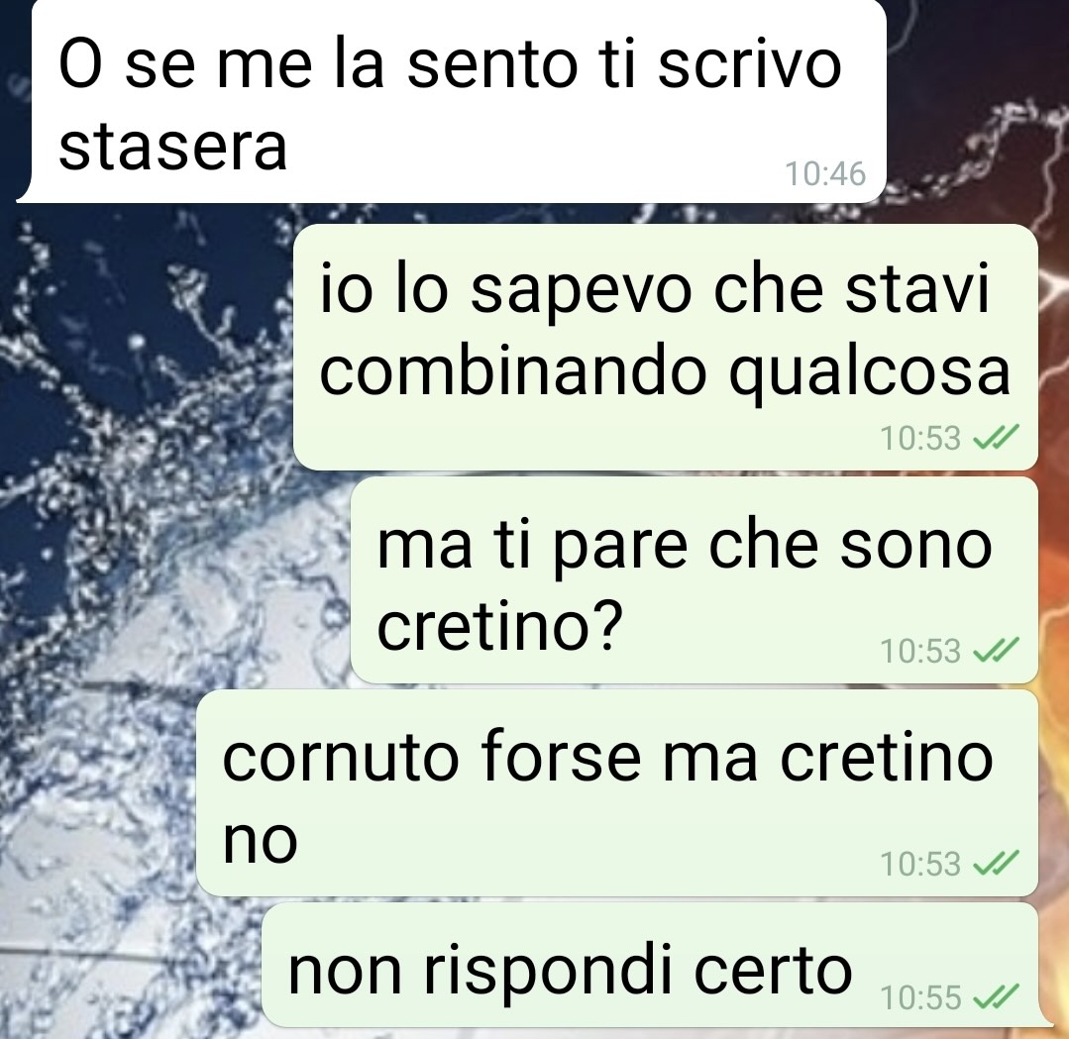
Task: Select the 'cornuto forse ma cretino no' bubble
Action: click(617, 793)
